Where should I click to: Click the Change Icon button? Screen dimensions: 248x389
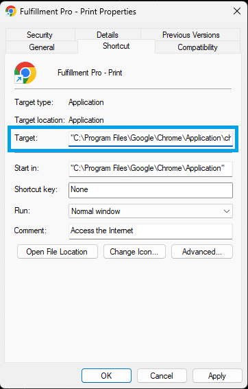click(134, 252)
